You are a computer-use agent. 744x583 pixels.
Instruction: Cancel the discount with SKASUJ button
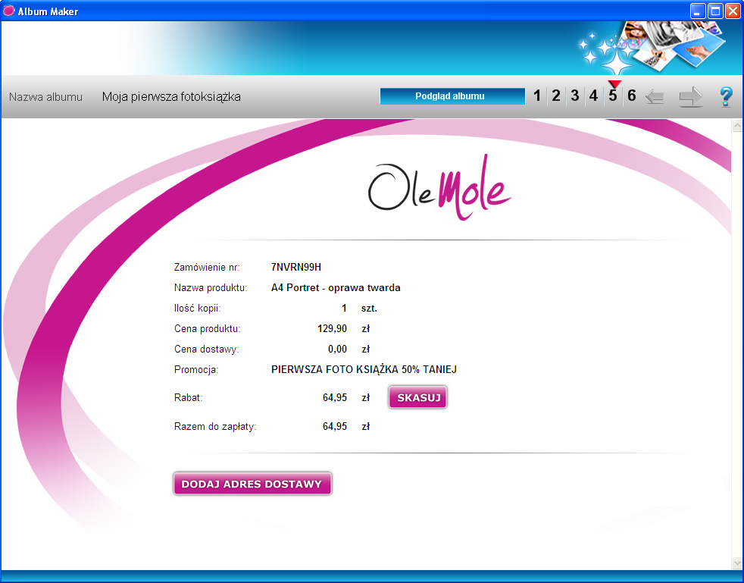point(417,397)
